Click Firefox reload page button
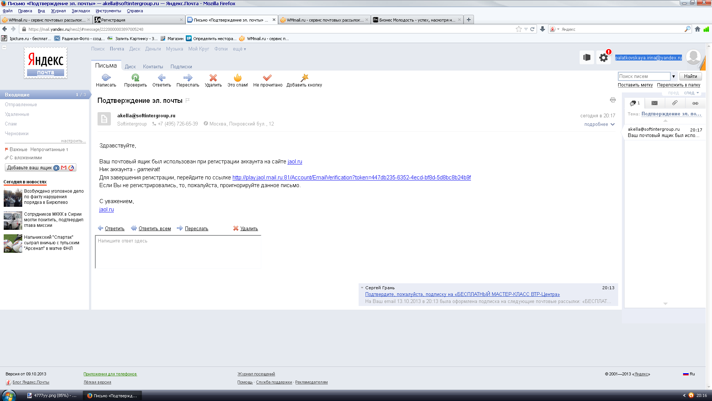Image resolution: width=712 pixels, height=401 pixels. coord(533,29)
